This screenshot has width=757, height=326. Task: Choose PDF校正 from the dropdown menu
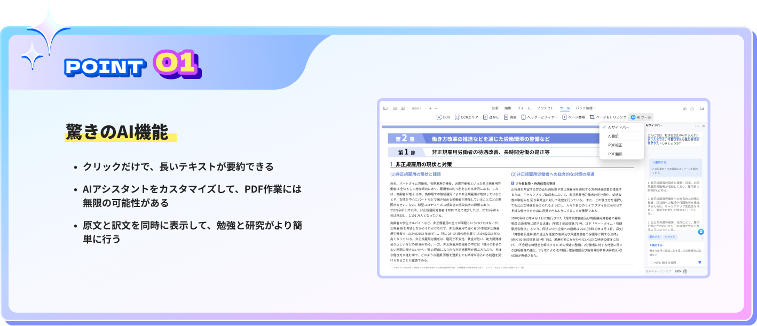point(621,145)
